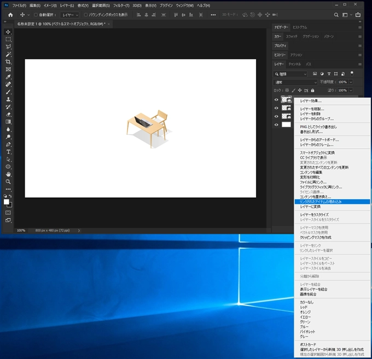Check バウンディングボックスを表示 option
Viewport: 372px width, 359px height.
coord(86,15)
